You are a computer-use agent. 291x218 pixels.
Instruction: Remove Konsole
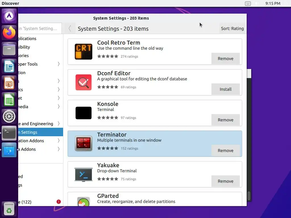pos(225,120)
